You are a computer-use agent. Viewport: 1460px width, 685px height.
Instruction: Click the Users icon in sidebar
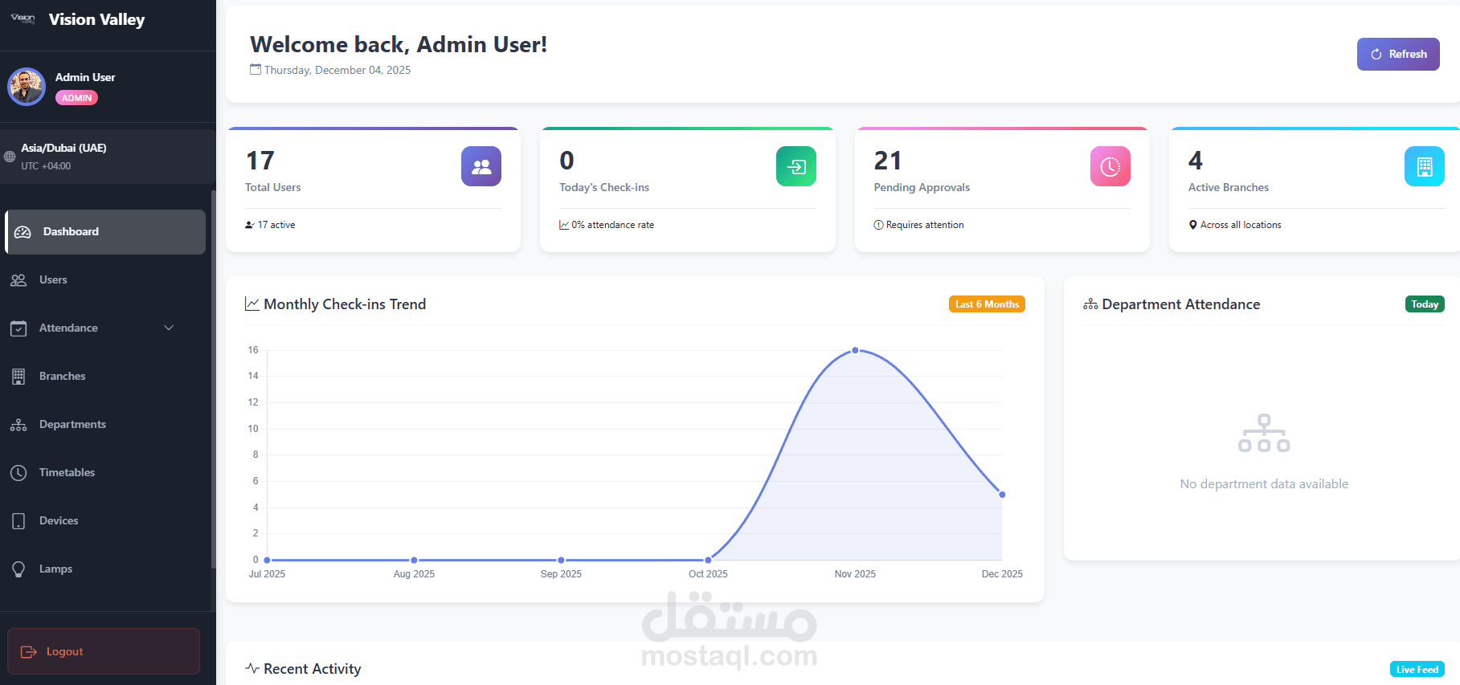click(18, 280)
